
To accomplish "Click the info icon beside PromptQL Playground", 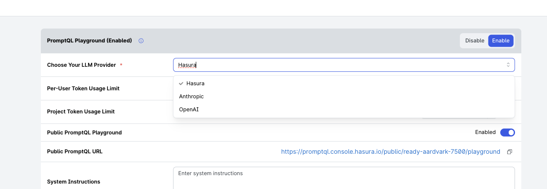I will (141, 41).
